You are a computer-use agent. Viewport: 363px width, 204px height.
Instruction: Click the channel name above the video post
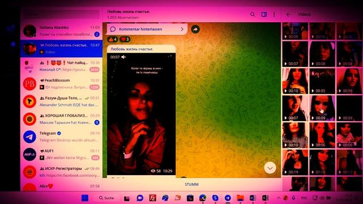tap(132, 49)
